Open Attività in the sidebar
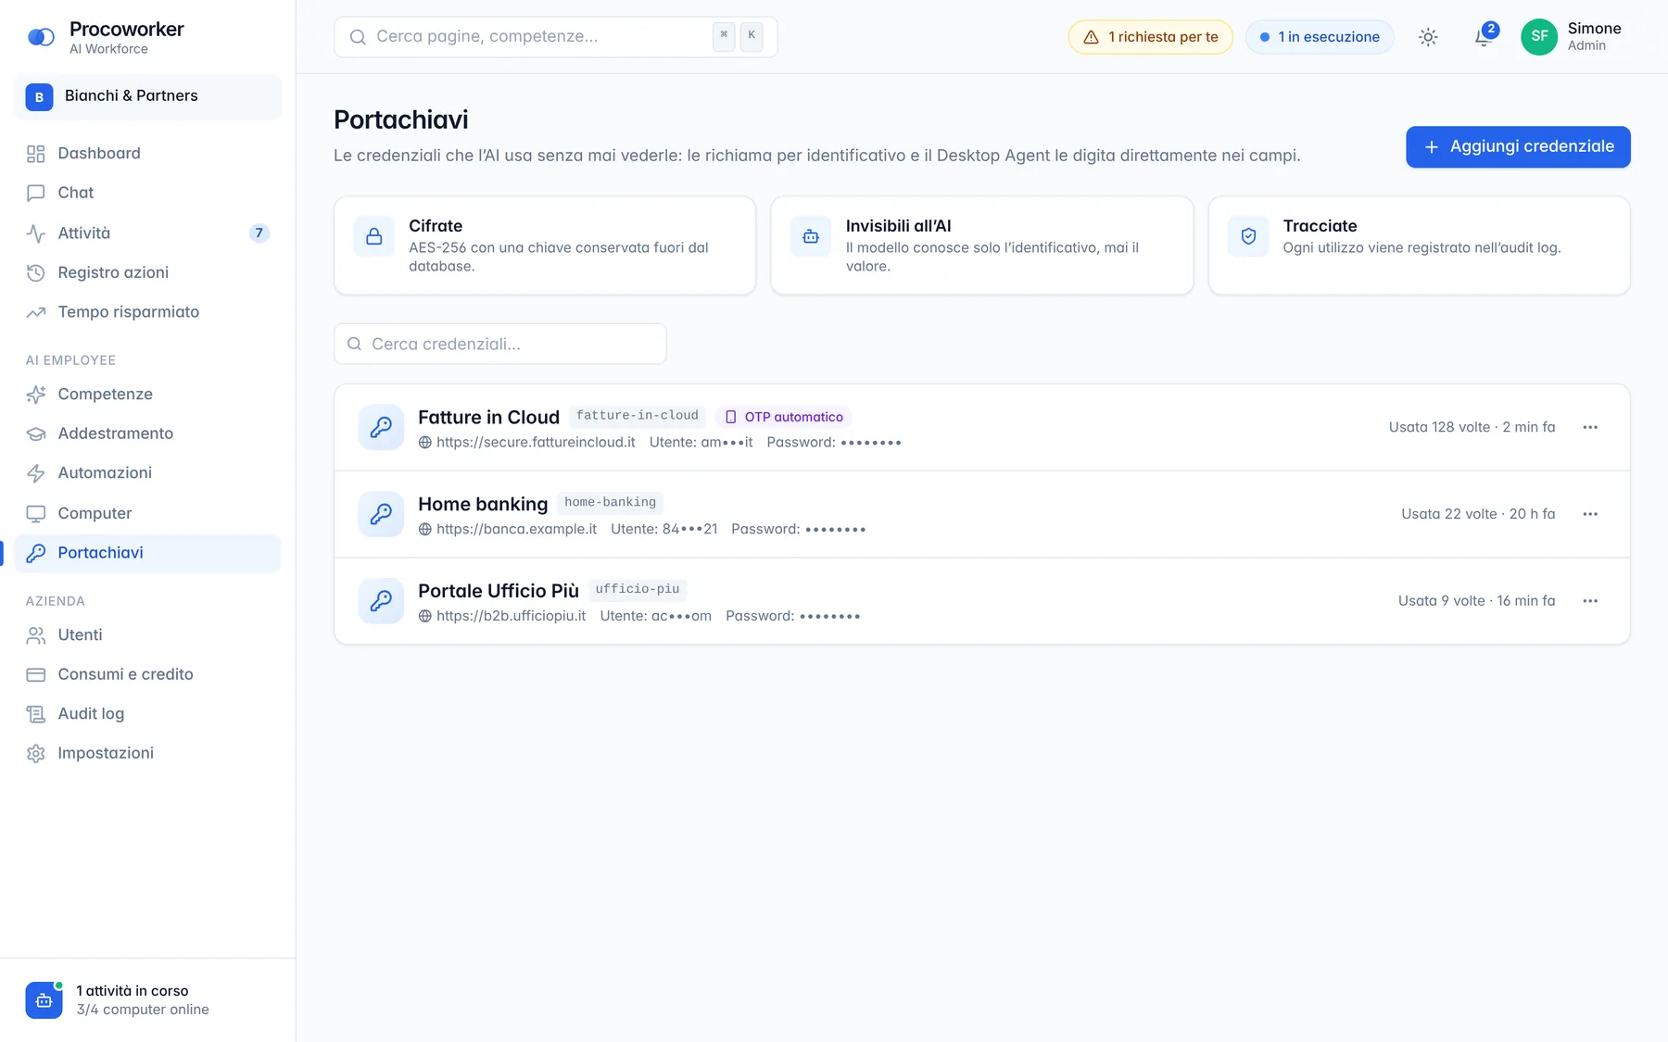 click(148, 233)
